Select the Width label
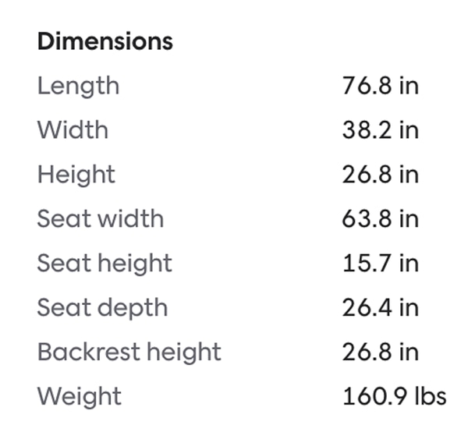This screenshot has width=468, height=439. tap(73, 130)
